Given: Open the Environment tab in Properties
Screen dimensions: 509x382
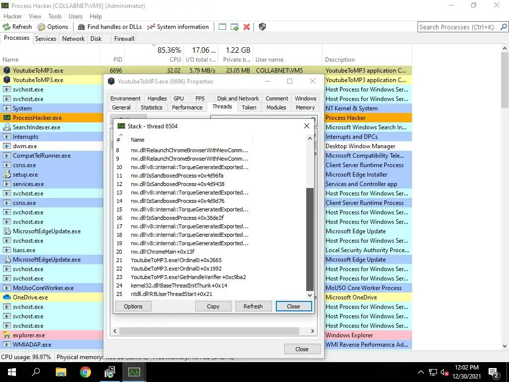Looking at the screenshot, I should [125, 98].
